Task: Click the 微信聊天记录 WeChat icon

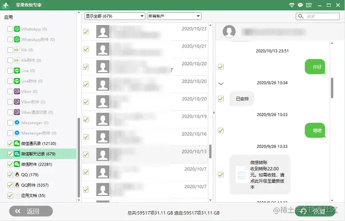Action: [17, 154]
